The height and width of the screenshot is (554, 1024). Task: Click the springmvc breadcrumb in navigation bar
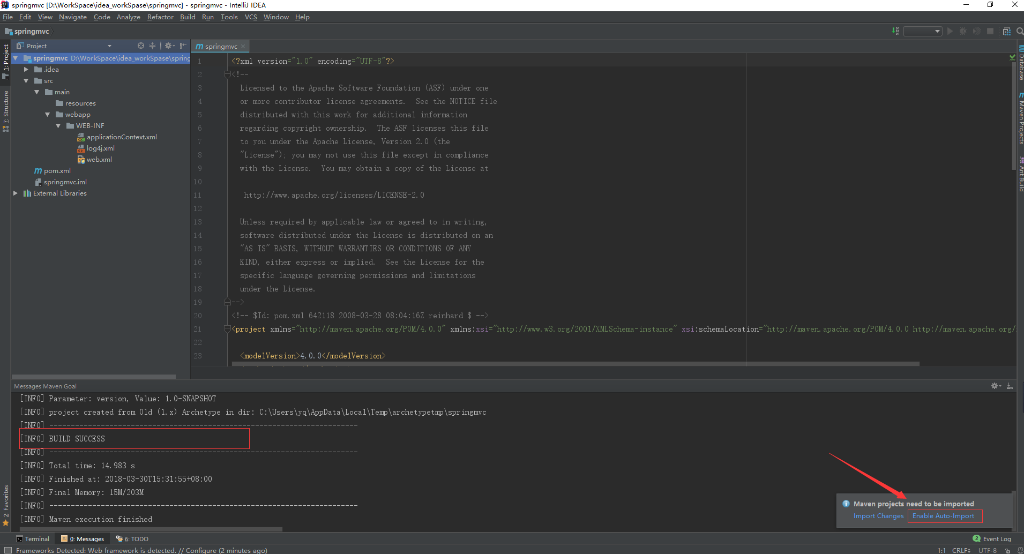28,31
